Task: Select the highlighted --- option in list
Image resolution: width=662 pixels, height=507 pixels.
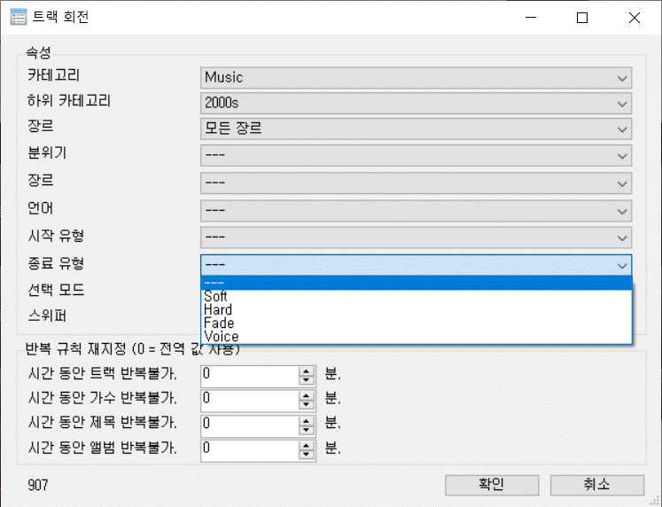Action: [x=417, y=283]
